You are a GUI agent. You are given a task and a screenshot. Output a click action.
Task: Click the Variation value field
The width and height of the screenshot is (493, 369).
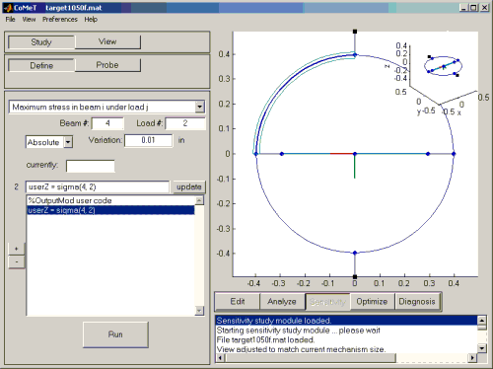tap(148, 140)
